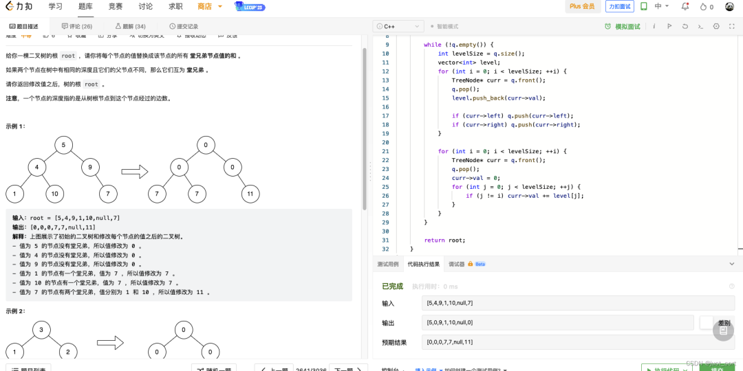Click the user avatar icon
Image resolution: width=743 pixels, height=371 pixels.
tap(729, 6)
